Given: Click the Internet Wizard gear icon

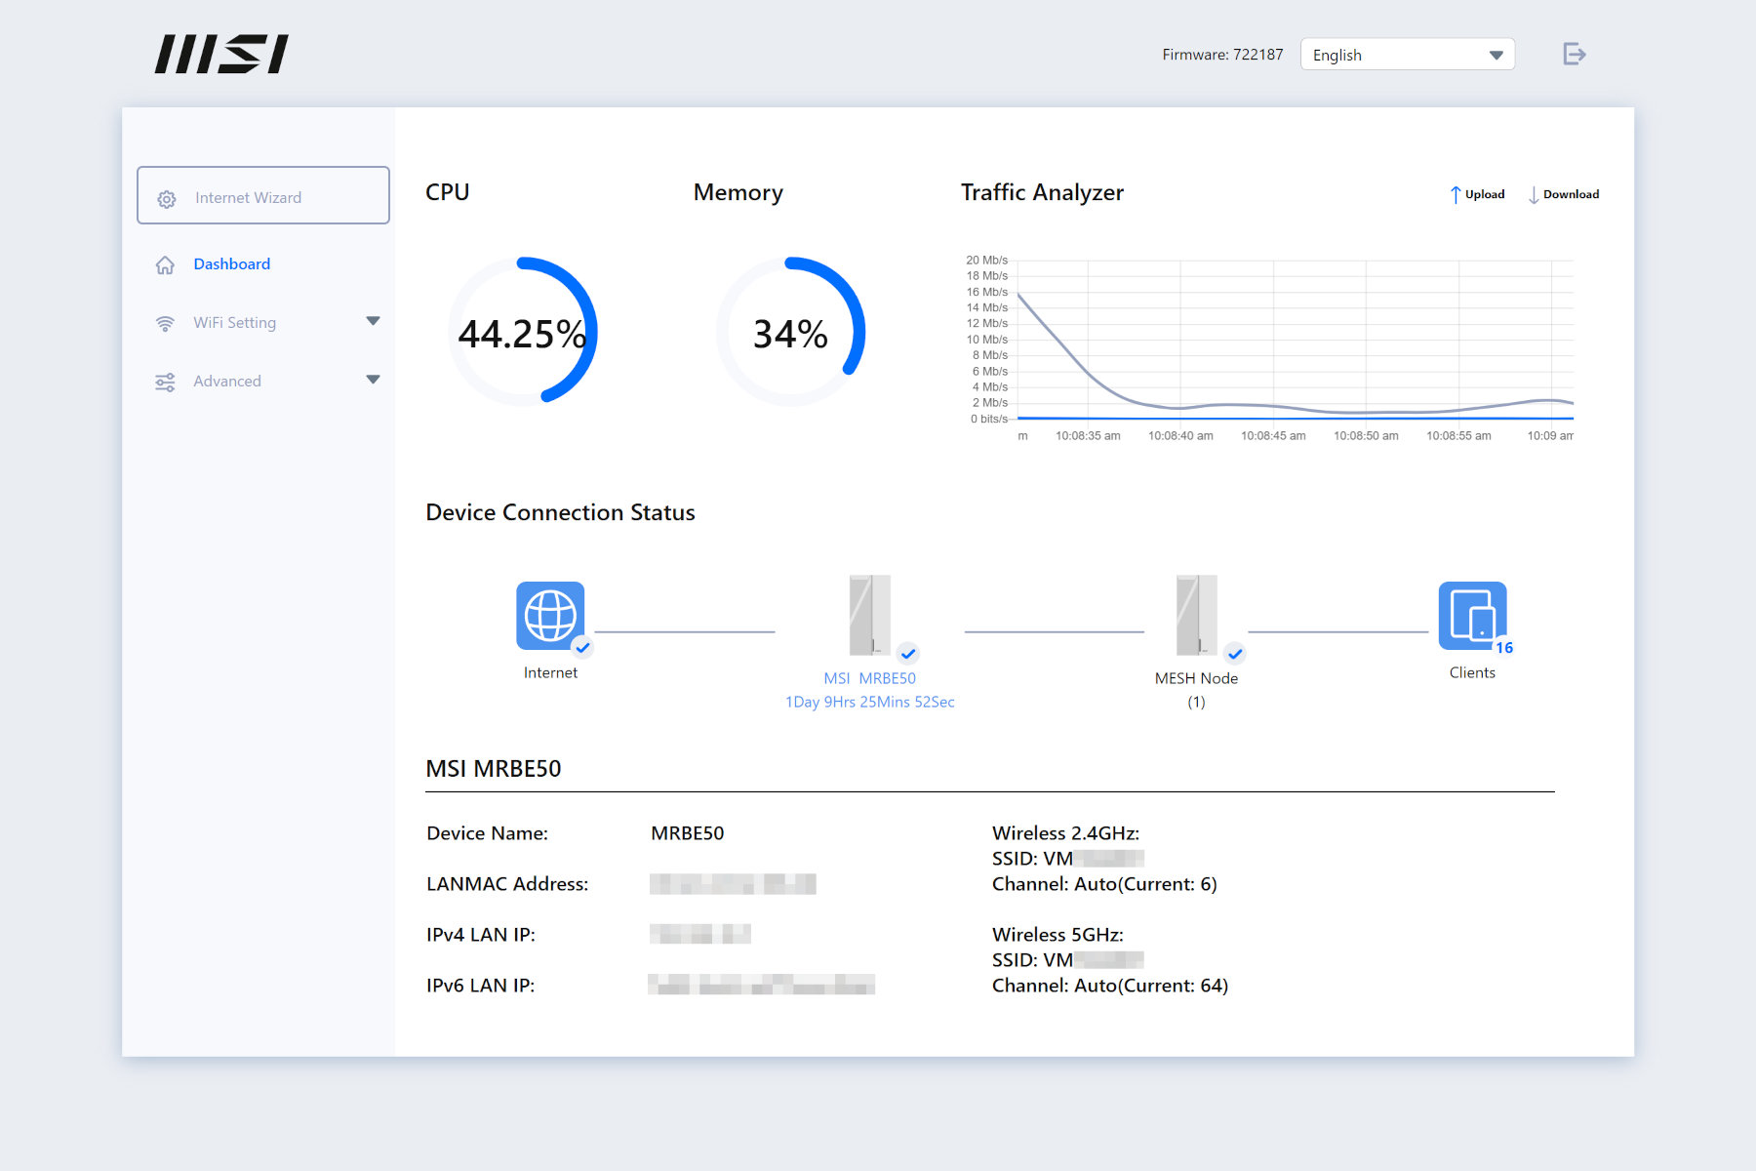Looking at the screenshot, I should point(167,198).
